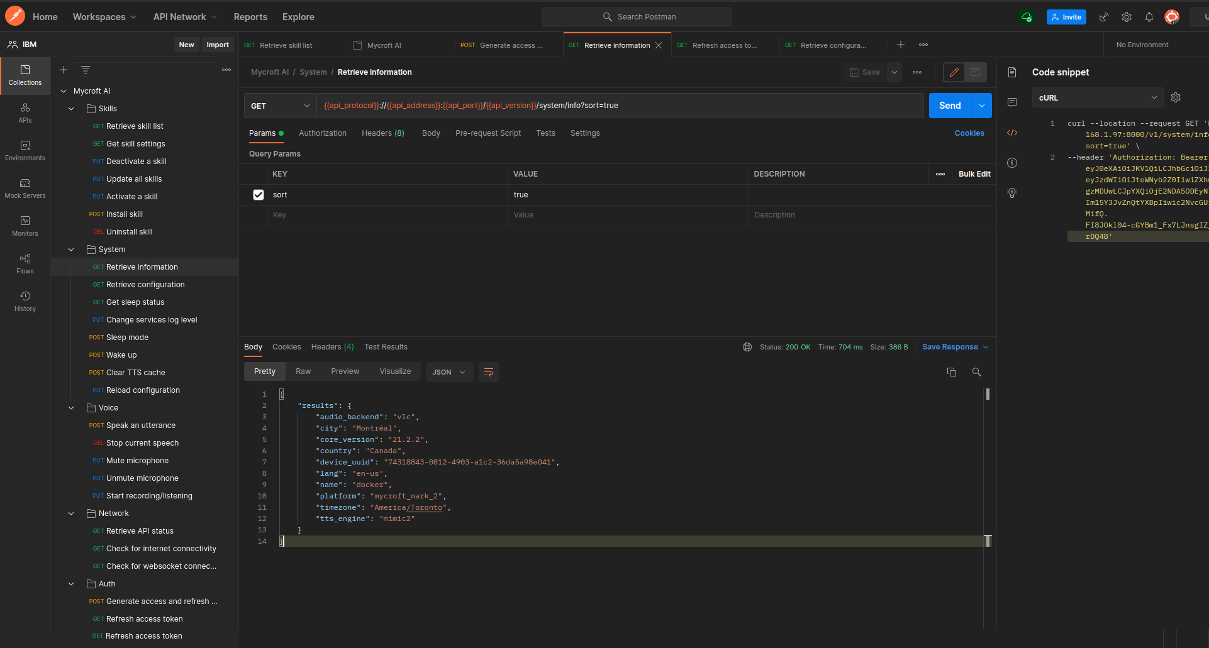
Task: Open the documentation icon in right sidebar
Action: 1012,72
